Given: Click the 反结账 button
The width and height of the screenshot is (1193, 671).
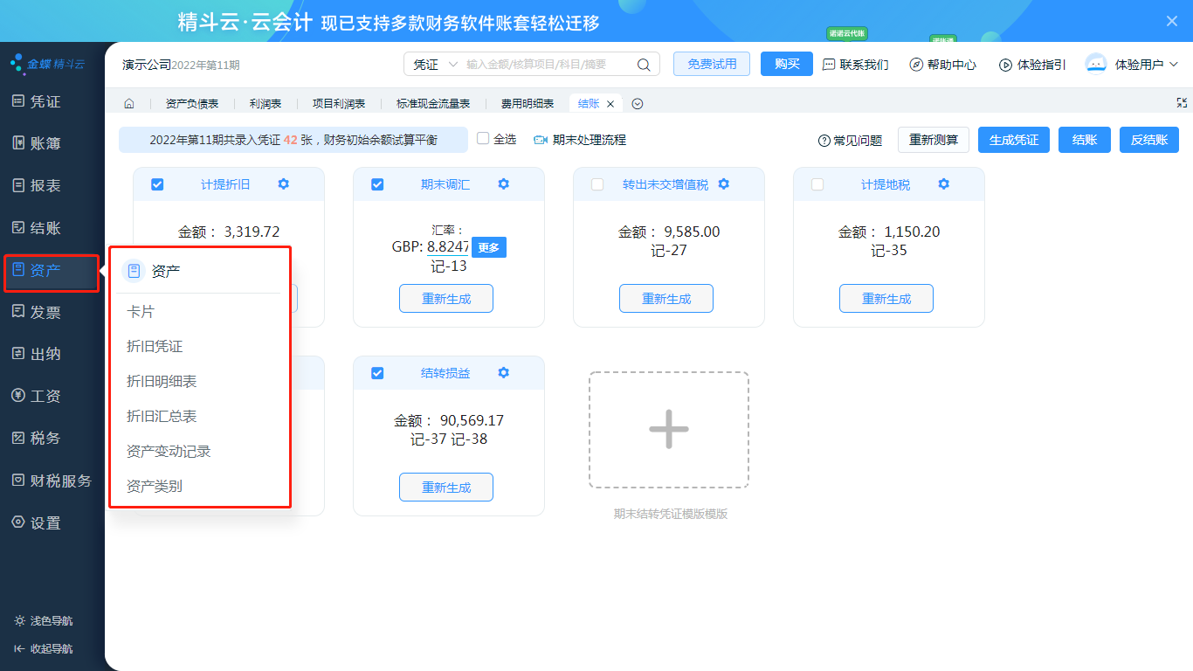Looking at the screenshot, I should (1148, 140).
